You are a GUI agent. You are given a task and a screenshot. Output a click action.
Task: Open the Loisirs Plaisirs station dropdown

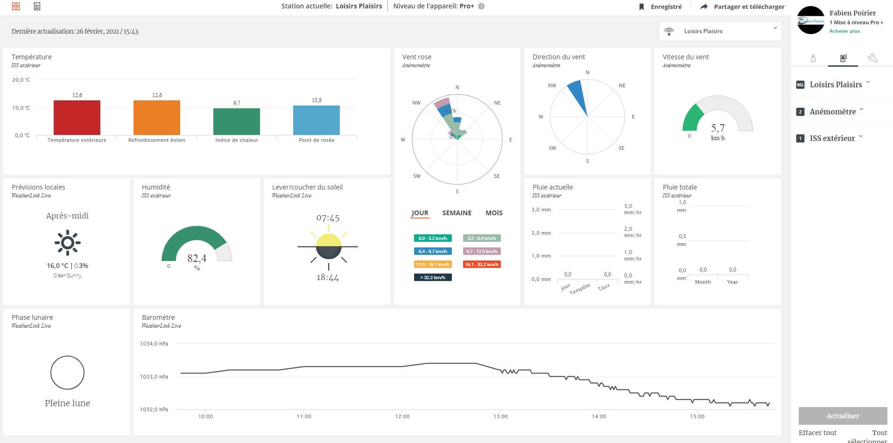[x=720, y=31]
